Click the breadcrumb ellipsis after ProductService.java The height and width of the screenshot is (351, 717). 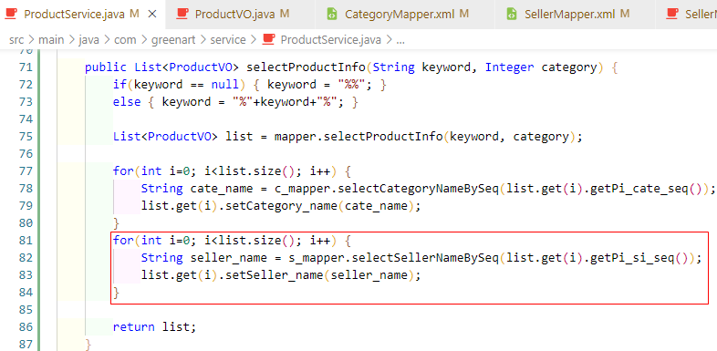400,40
